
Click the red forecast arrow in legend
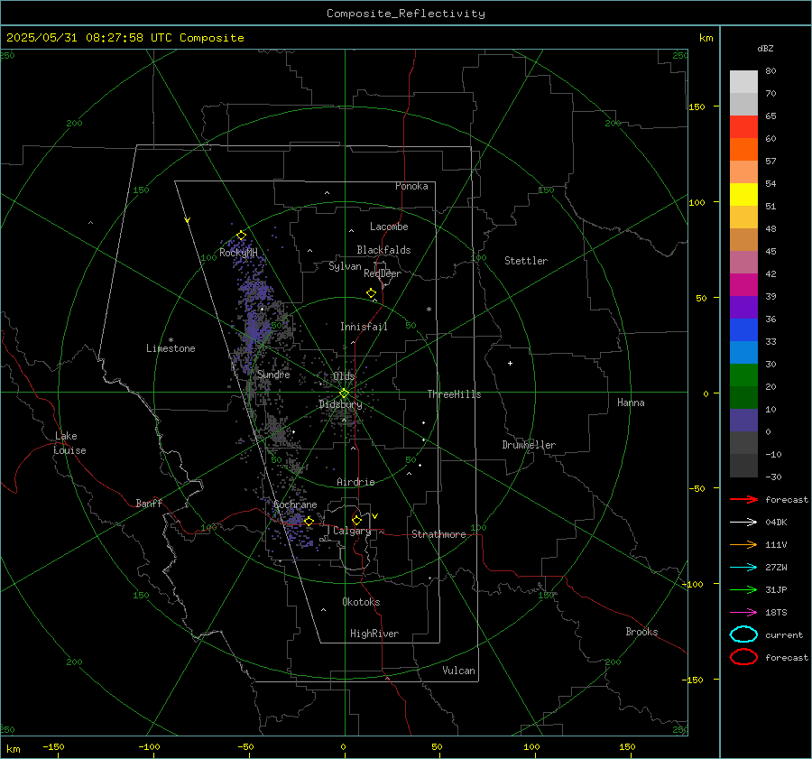(743, 499)
